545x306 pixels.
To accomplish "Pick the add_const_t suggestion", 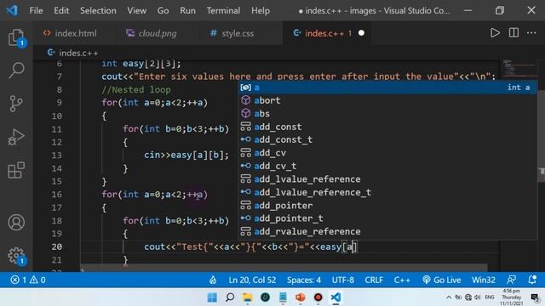I will click(x=387, y=139).
